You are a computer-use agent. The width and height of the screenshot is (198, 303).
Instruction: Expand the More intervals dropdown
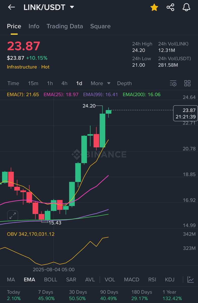tap(101, 83)
